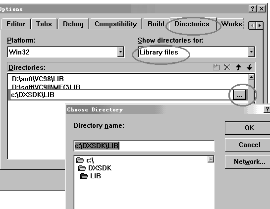This screenshot has height=209, width=270.
Task: Switch to the Editor tab
Action: coord(16,24)
